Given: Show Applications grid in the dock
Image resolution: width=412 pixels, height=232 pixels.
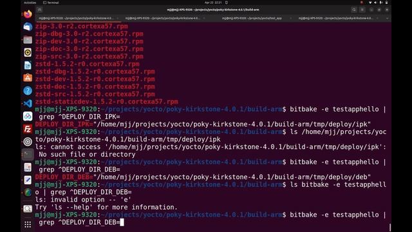Looking at the screenshot, I should tap(28, 224).
